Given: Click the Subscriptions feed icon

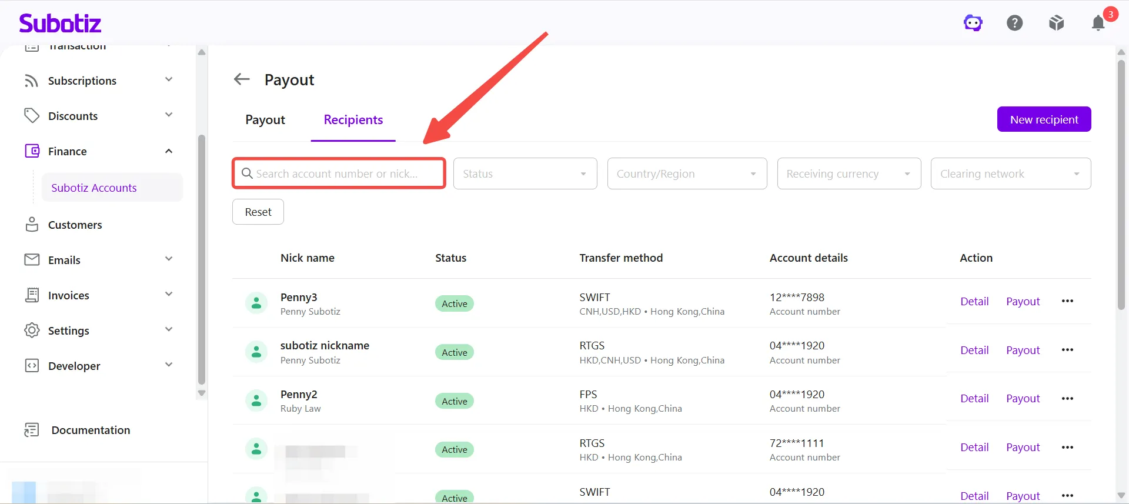Looking at the screenshot, I should click(32, 81).
